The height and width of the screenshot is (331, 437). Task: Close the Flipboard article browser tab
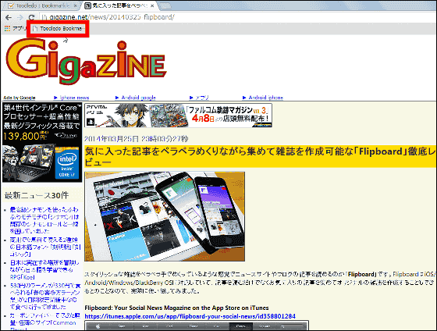coord(152,5)
